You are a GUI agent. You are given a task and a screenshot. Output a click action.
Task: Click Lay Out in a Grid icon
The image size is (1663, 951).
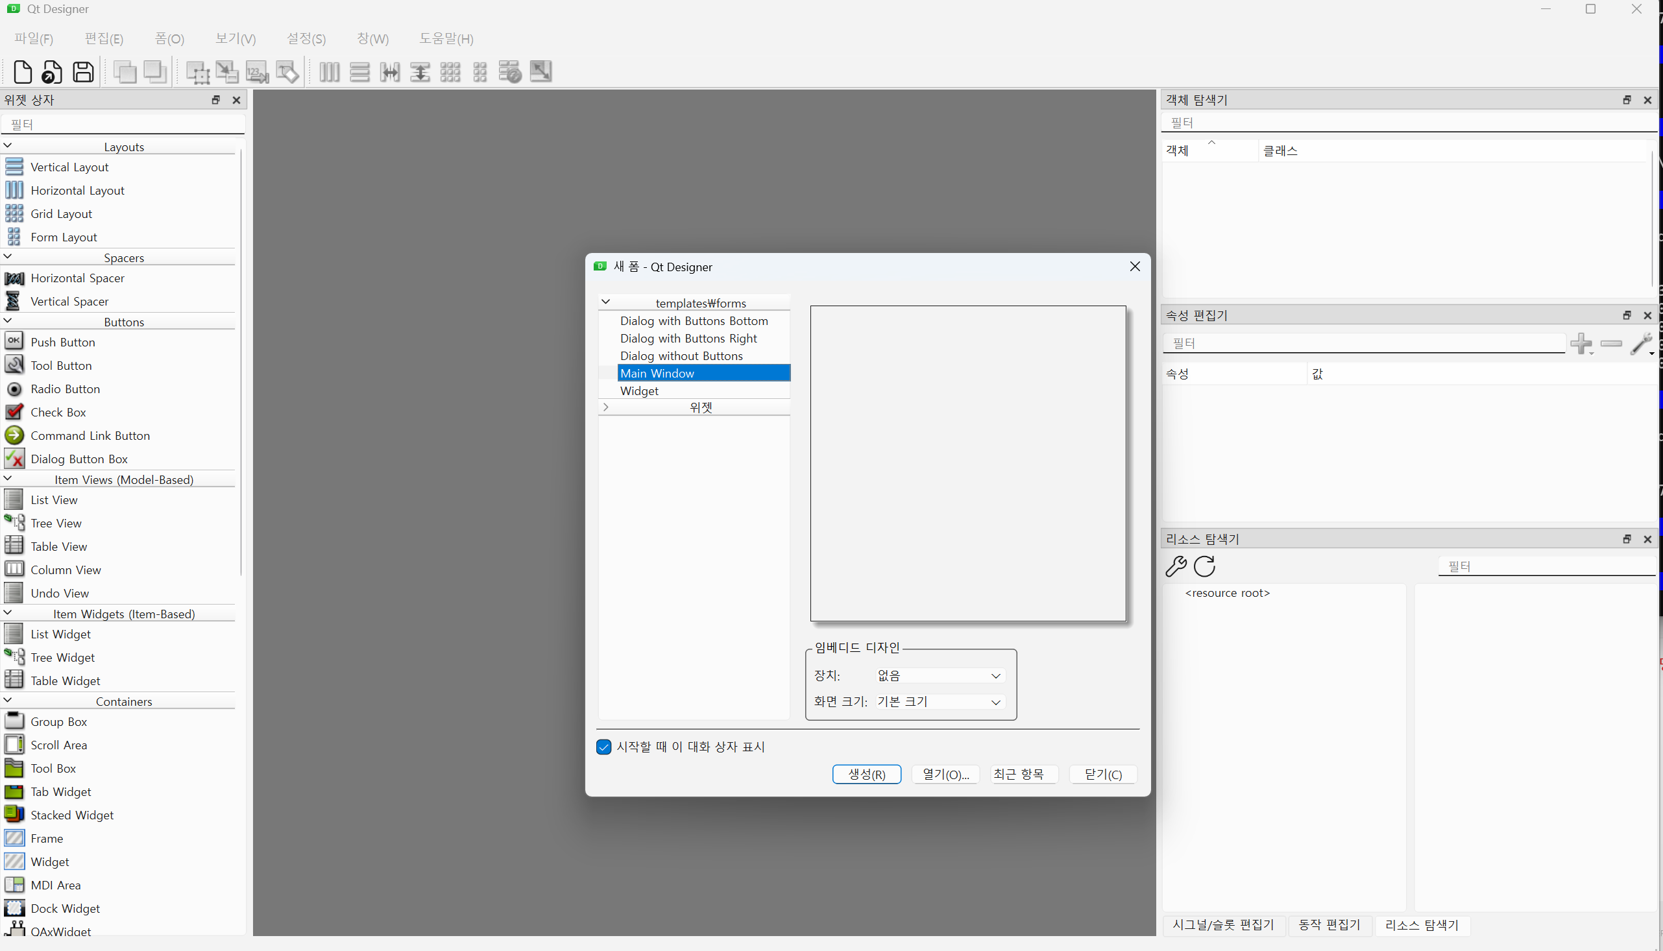tap(450, 72)
